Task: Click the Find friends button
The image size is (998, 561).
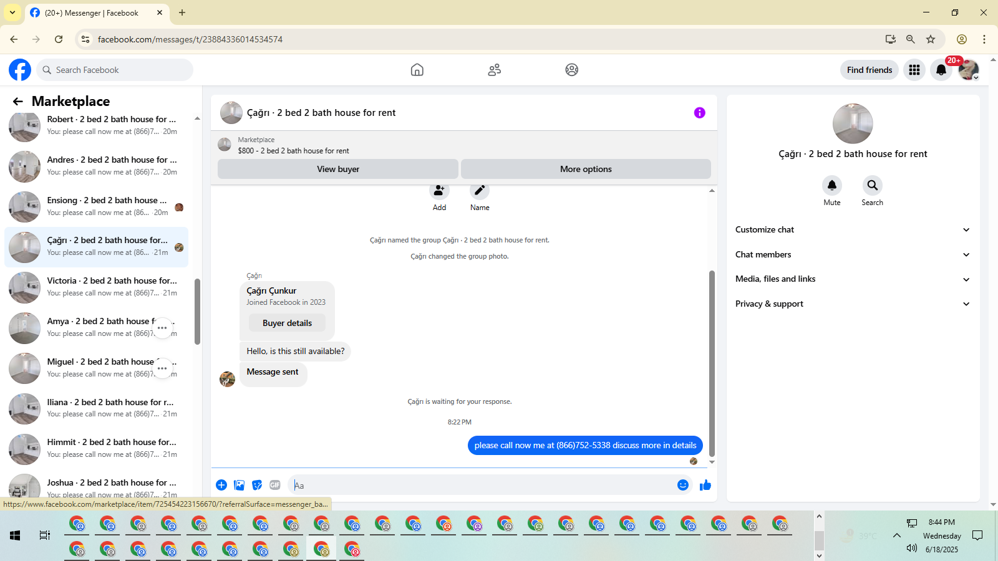Action: 870,70
